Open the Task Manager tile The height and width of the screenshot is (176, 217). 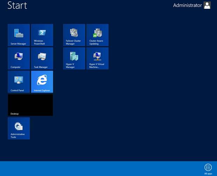coord(42,58)
